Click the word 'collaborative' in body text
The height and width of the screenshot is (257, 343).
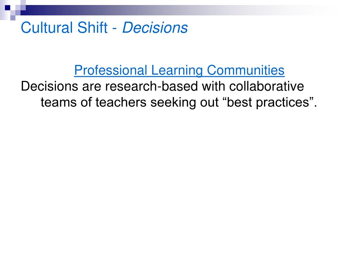(266, 86)
